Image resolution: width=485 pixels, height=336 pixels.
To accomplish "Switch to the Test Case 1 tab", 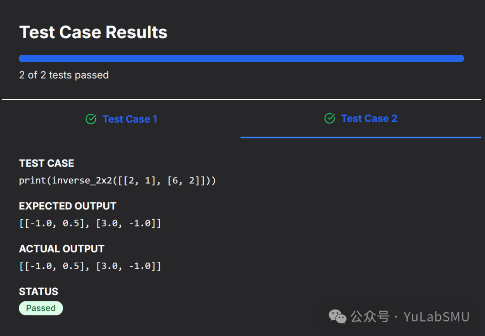I will coord(129,119).
